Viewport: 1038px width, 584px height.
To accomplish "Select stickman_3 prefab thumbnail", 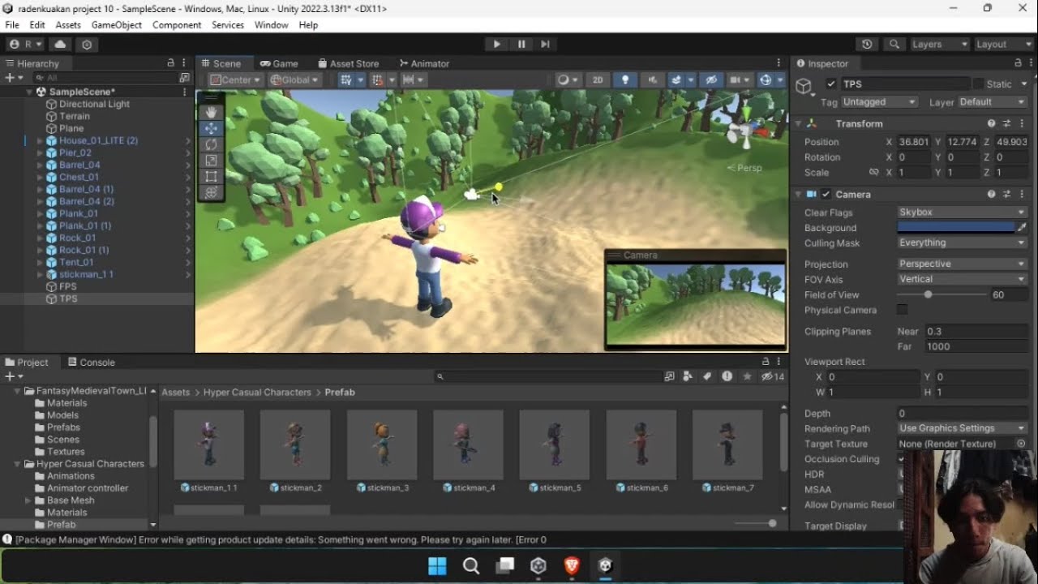I will [x=382, y=445].
